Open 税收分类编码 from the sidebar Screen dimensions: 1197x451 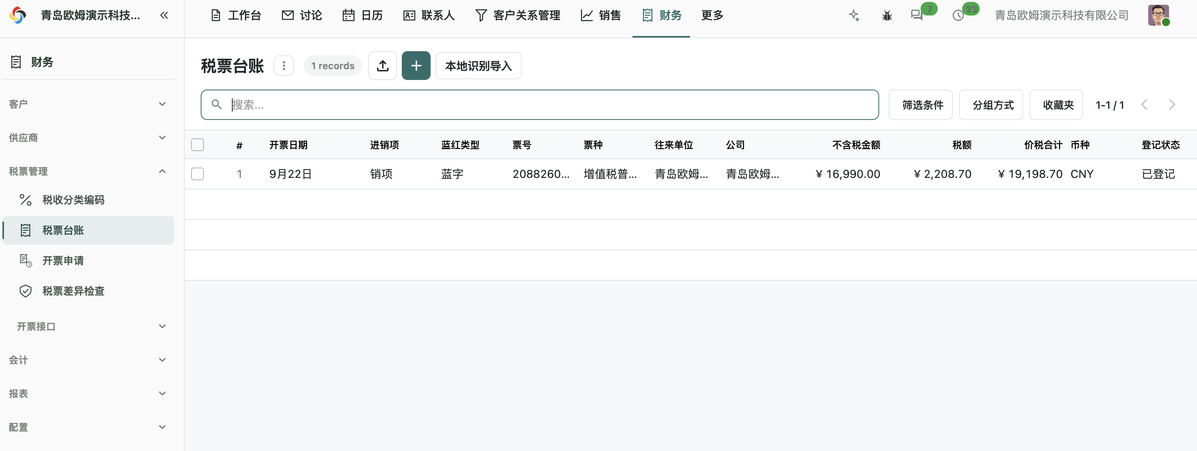88,200
